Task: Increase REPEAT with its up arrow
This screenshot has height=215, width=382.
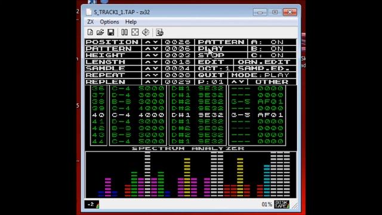Action: click(x=147, y=75)
